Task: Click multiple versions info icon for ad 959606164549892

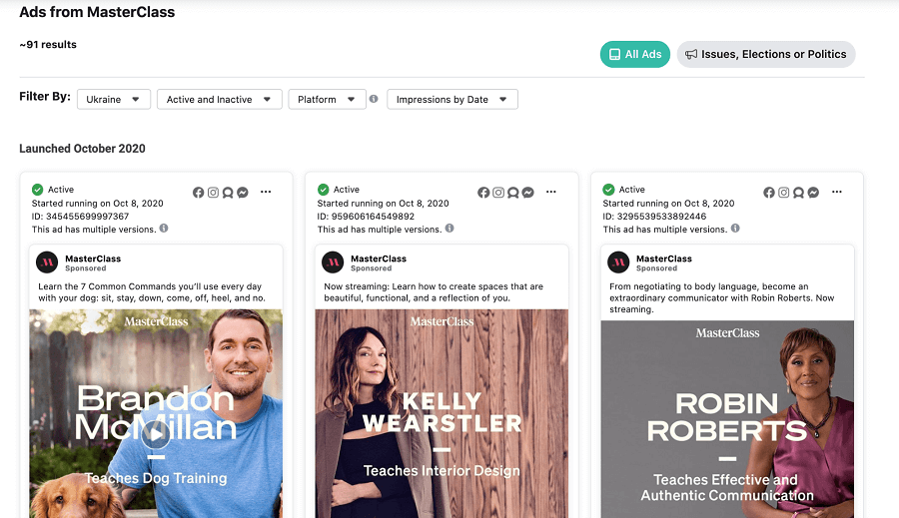Action: pyautogui.click(x=449, y=228)
